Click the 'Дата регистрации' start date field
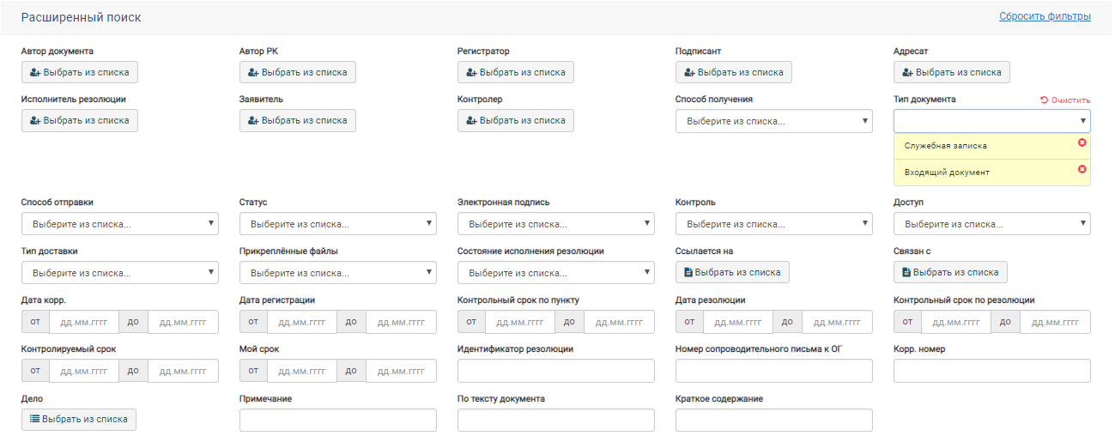 pyautogui.click(x=303, y=323)
